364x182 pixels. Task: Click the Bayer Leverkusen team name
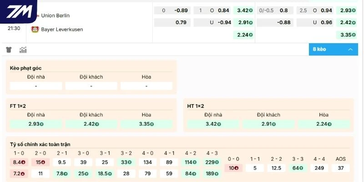62,29
